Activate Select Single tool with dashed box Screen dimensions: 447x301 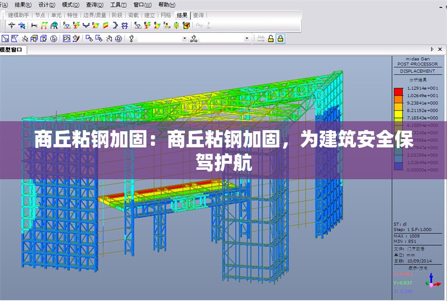click(x=5, y=39)
